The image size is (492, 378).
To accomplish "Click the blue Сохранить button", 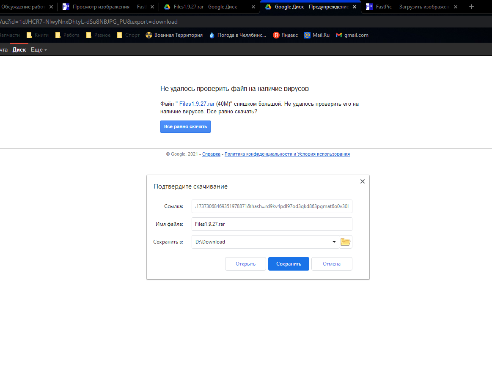I will tap(289, 264).
